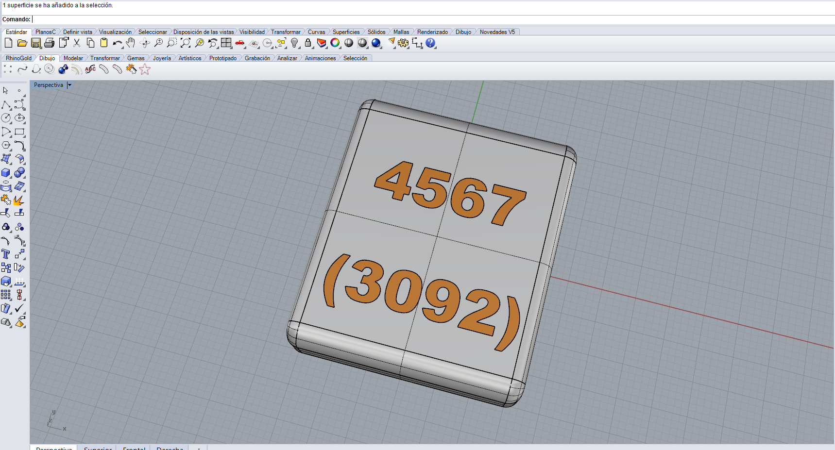Click the checkmark tool icon
This screenshot has width=835, height=450.
point(19,308)
